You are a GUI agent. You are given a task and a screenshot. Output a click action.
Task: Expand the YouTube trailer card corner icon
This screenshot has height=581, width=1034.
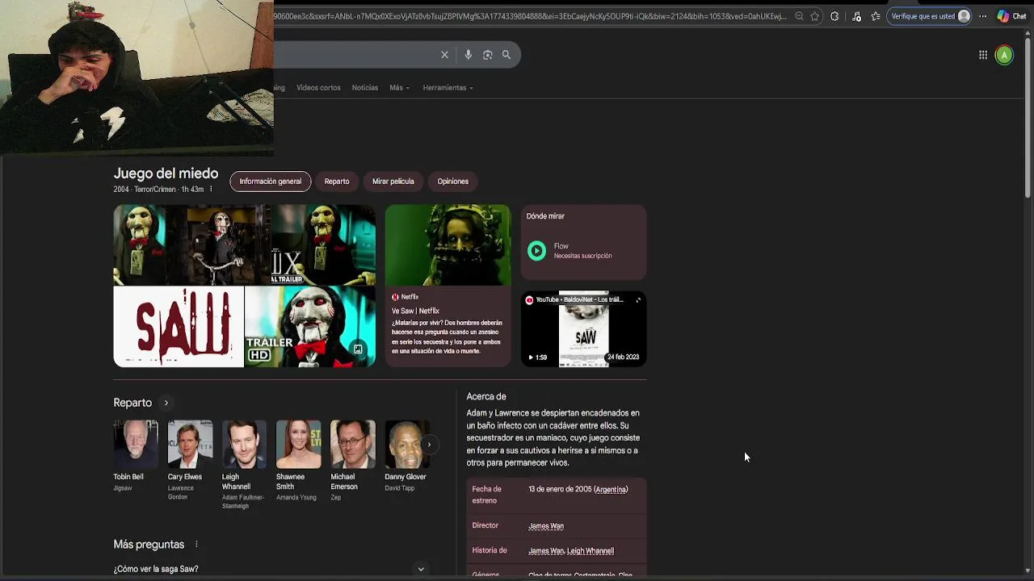(x=638, y=300)
